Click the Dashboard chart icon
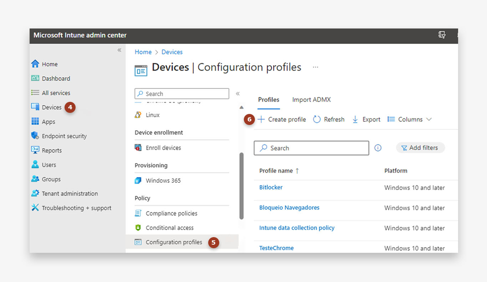This screenshot has height=282, width=487. pyautogui.click(x=35, y=78)
